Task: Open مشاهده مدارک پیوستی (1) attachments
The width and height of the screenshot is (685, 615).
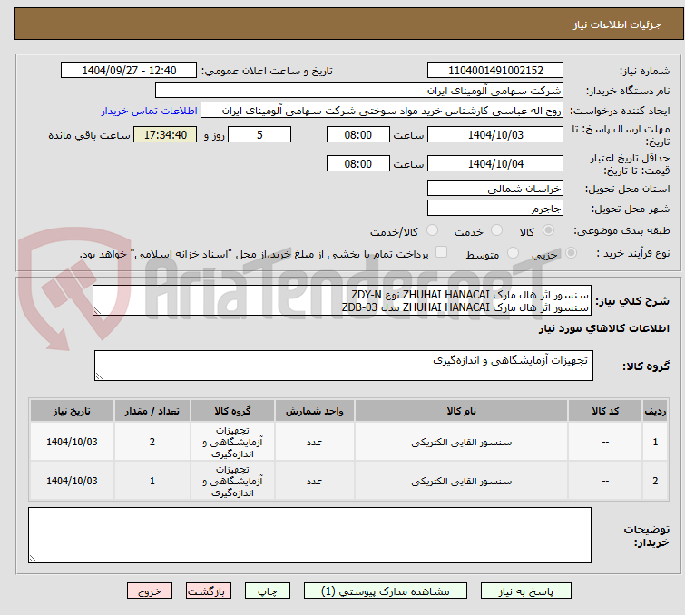Action: (x=386, y=591)
